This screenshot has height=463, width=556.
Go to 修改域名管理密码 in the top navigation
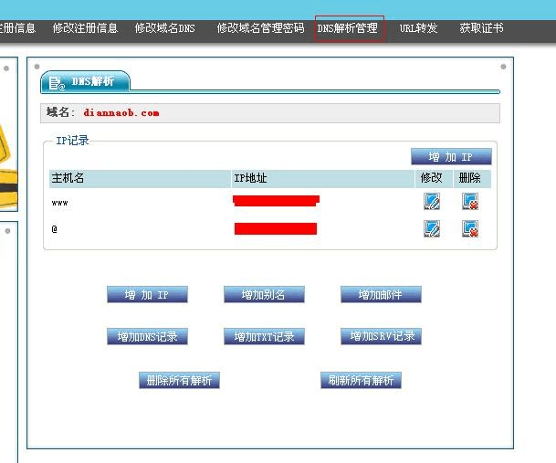tap(260, 28)
